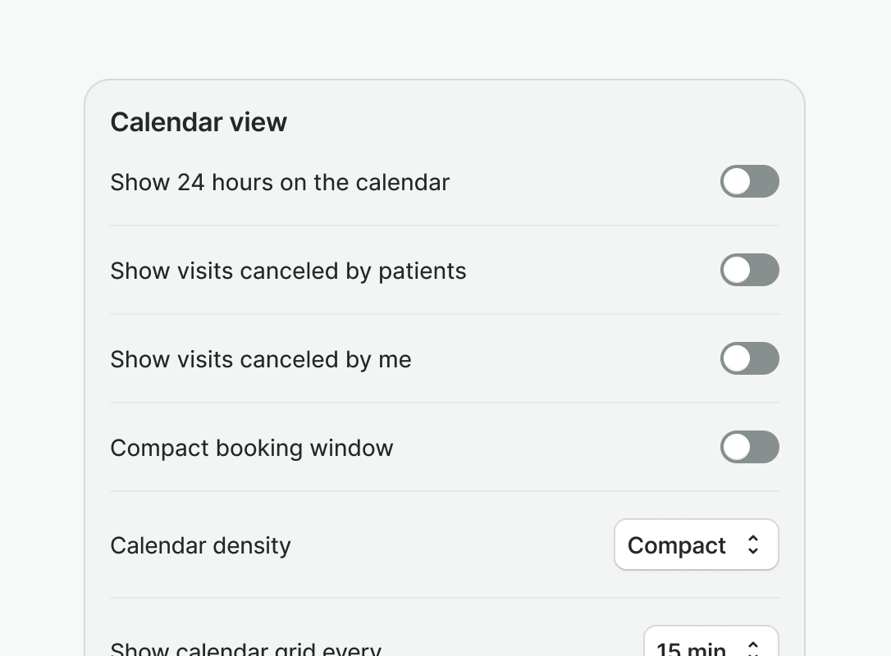Select the "Show visits canceled by me" label

coord(261,359)
